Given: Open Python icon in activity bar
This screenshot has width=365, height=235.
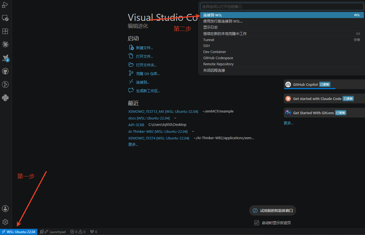Looking at the screenshot, I should (x=5, y=98).
